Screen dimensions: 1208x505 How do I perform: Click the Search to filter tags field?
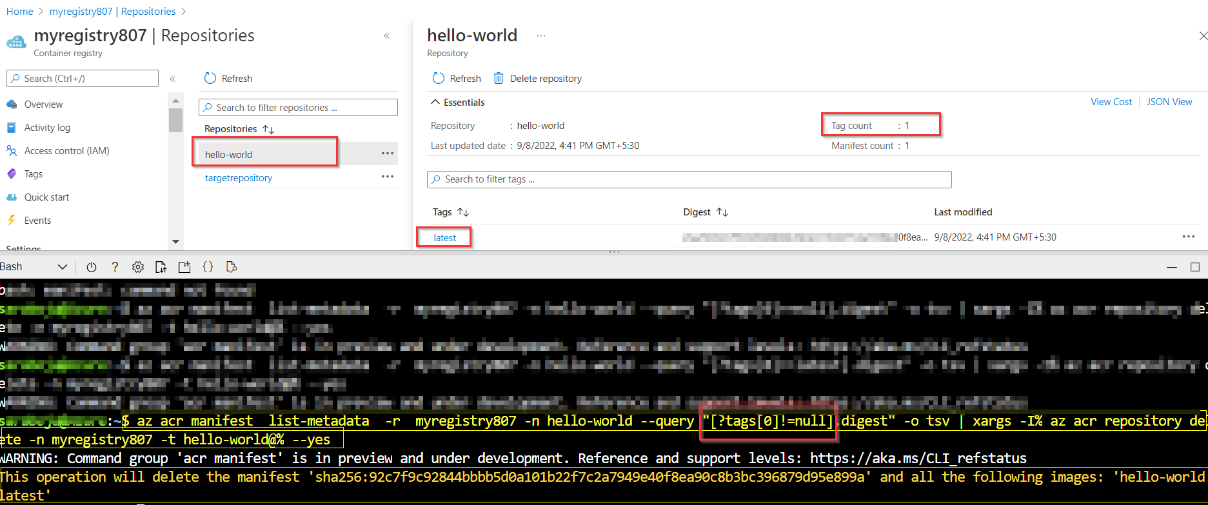click(689, 179)
